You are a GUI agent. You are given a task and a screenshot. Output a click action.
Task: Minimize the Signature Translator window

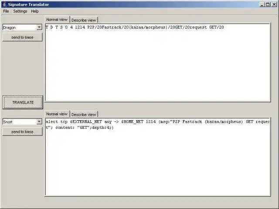click(262, 4)
